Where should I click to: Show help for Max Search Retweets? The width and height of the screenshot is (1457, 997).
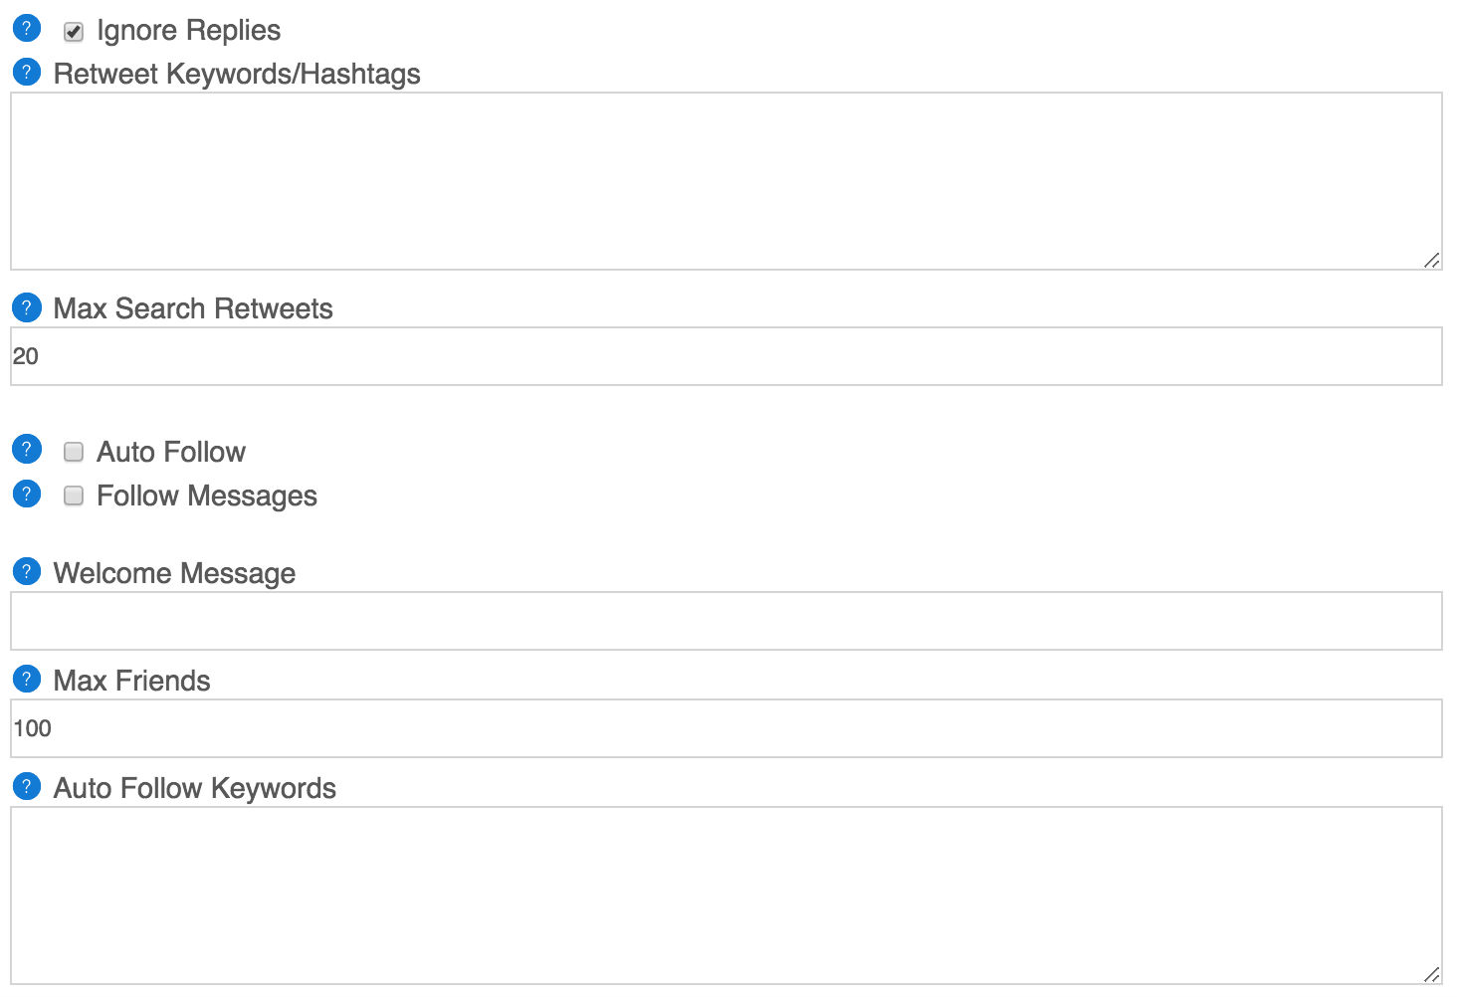pyautogui.click(x=27, y=306)
